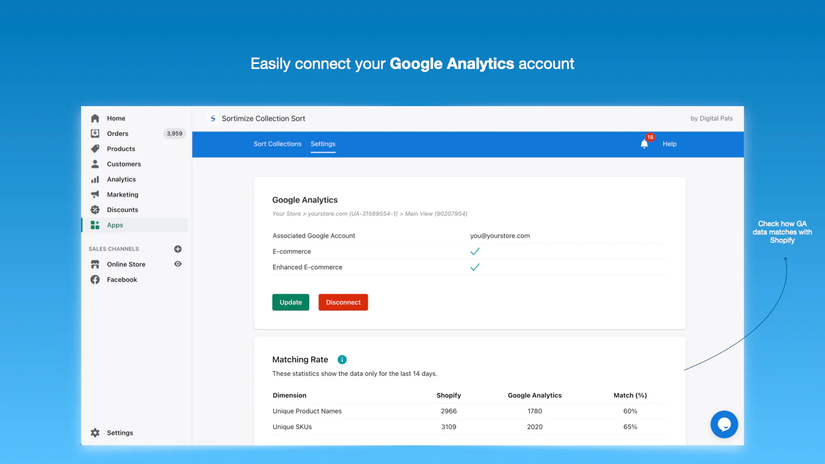Open Discounts in the sidebar

(123, 210)
